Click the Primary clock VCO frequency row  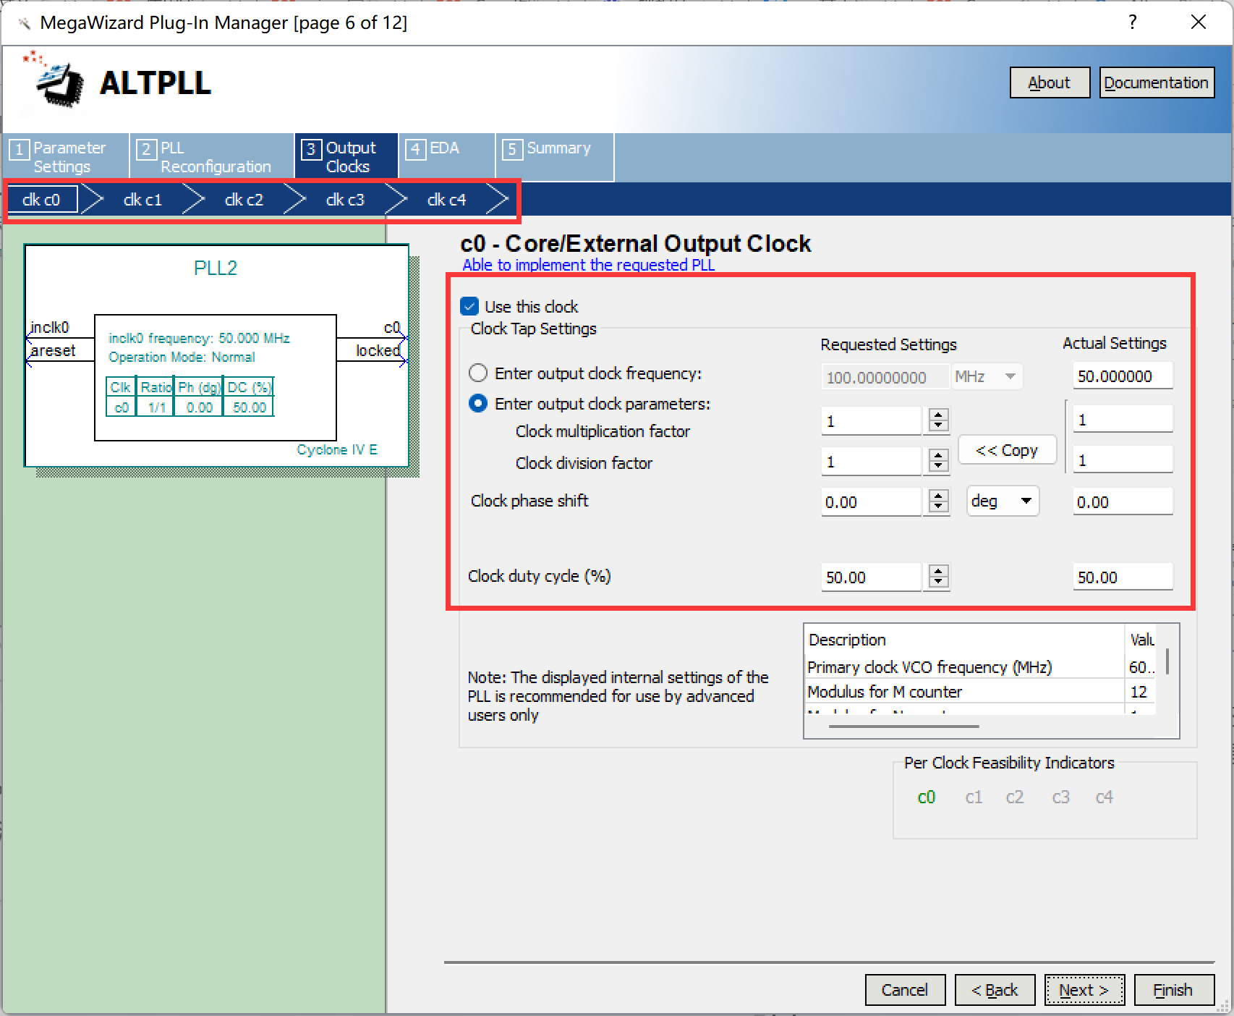pos(980,666)
